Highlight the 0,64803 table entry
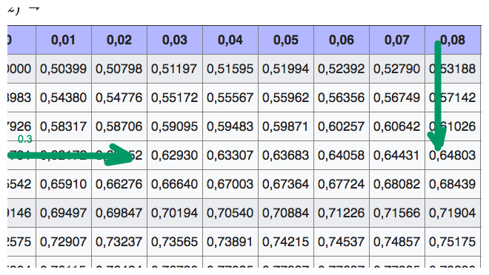Image resolution: width=489 pixels, height=275 pixels. tap(453, 155)
